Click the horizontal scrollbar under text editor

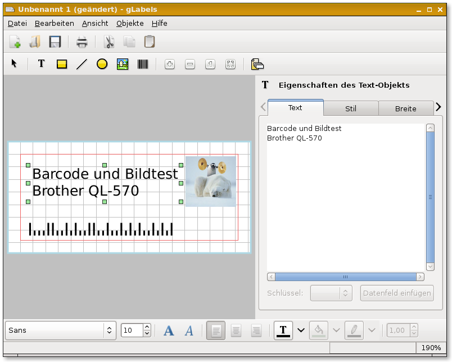pos(345,277)
